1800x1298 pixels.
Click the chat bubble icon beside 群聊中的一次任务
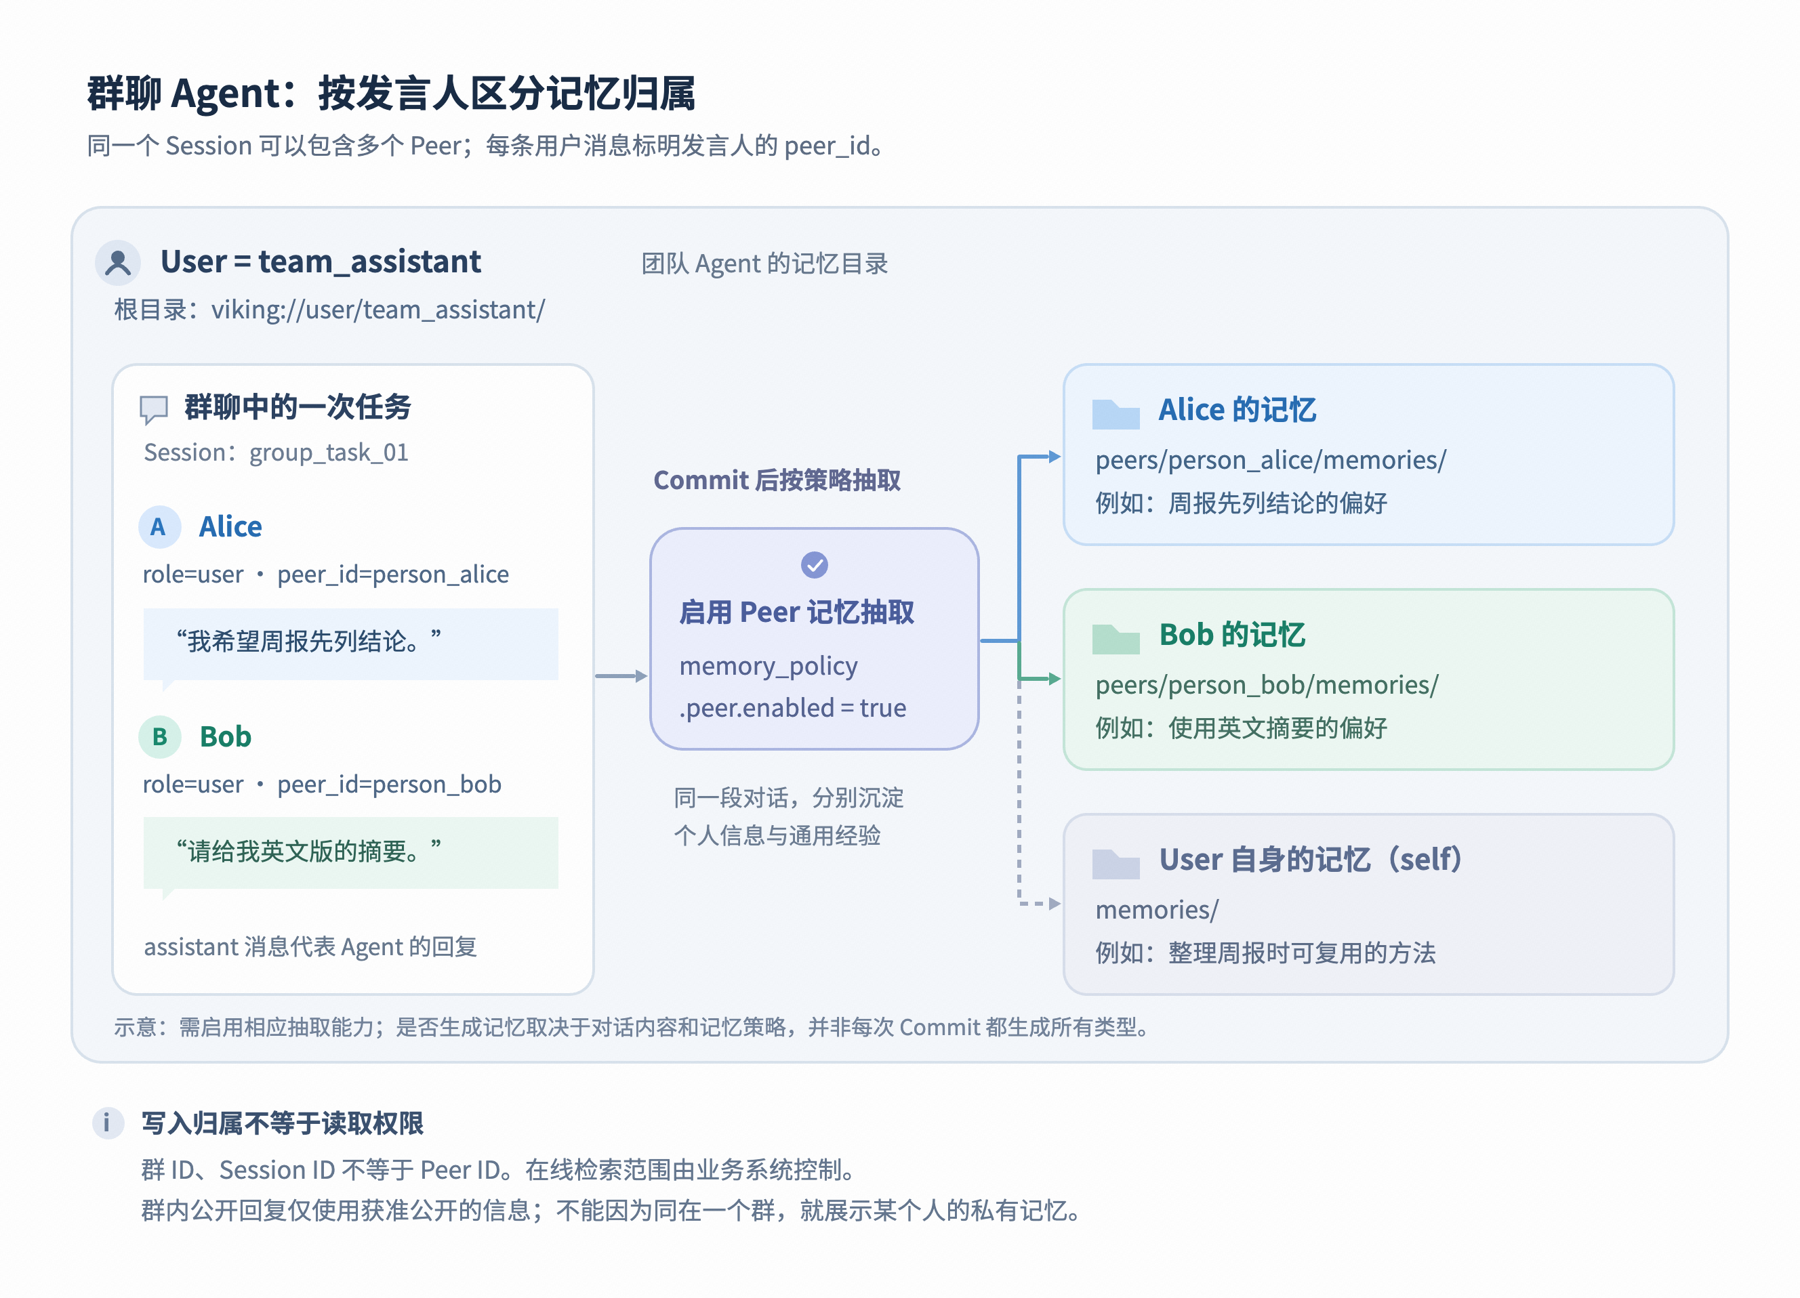(x=154, y=409)
